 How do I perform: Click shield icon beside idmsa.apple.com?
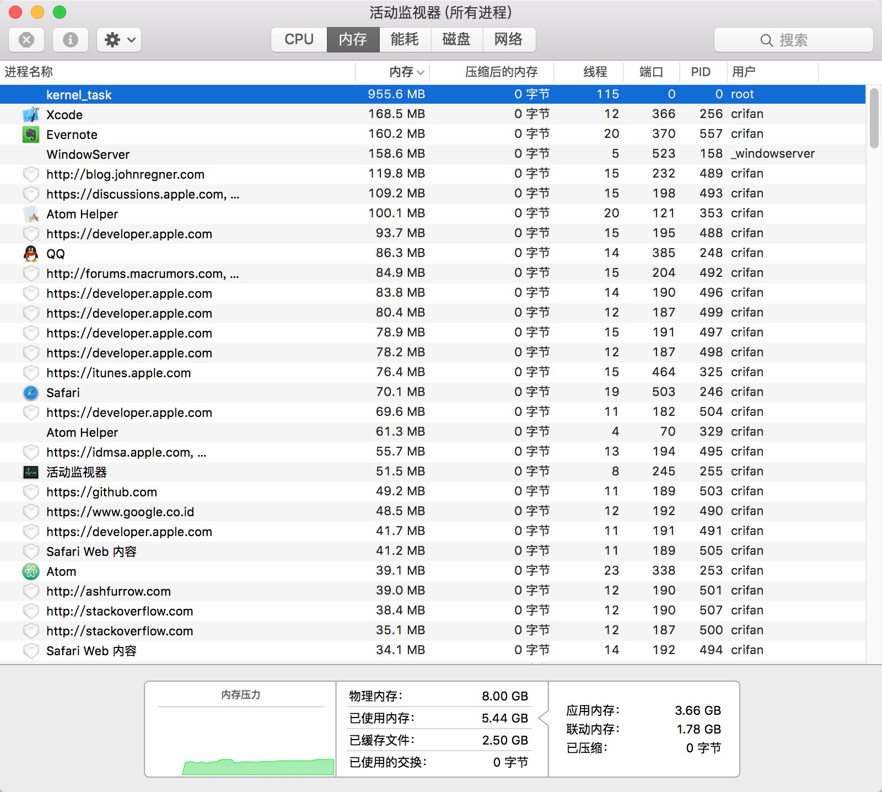click(x=31, y=452)
